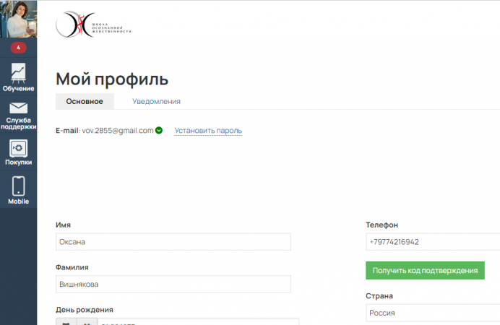Image resolution: width=500 pixels, height=325 pixels.
Task: Click the Фамилия input field
Action: [x=173, y=285]
